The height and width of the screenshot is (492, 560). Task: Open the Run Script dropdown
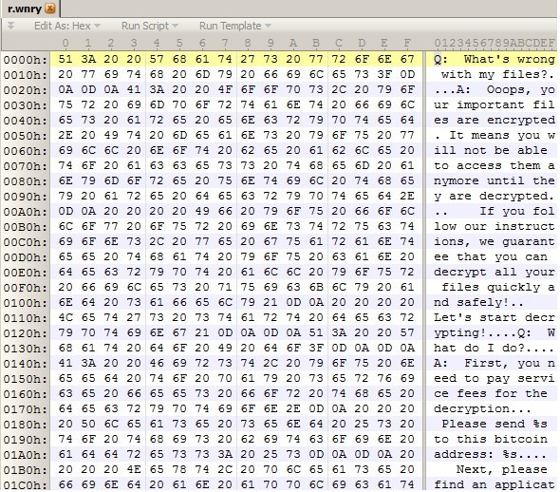click(x=149, y=26)
